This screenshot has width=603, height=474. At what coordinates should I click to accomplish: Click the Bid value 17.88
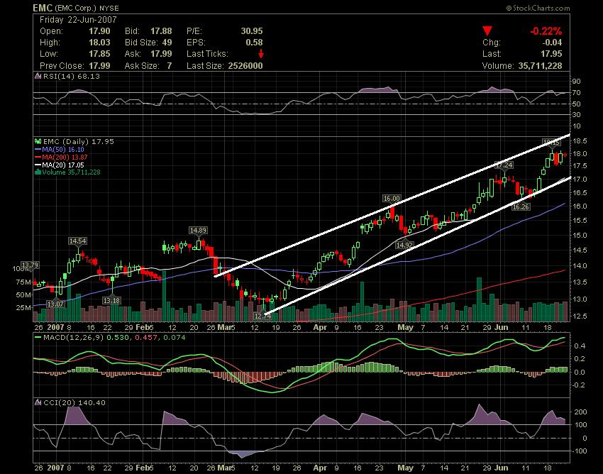[x=161, y=31]
